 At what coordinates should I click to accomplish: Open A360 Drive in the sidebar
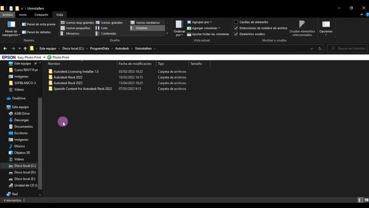(19, 113)
